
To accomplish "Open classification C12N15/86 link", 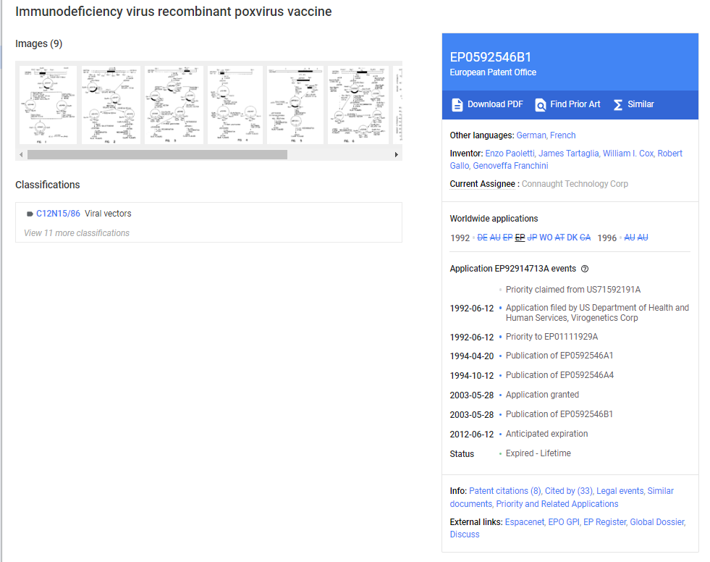I will [58, 214].
